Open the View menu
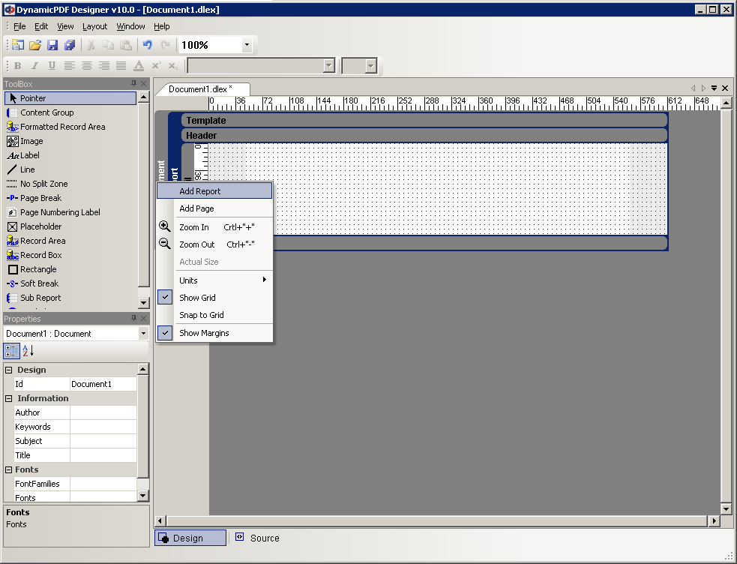Screen dimensions: 737x564 tap(65, 26)
